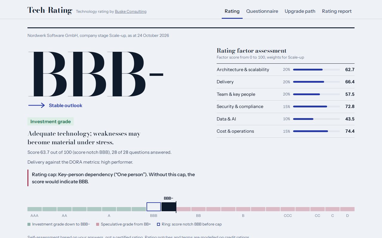Select the Team & key people label

click(236, 94)
